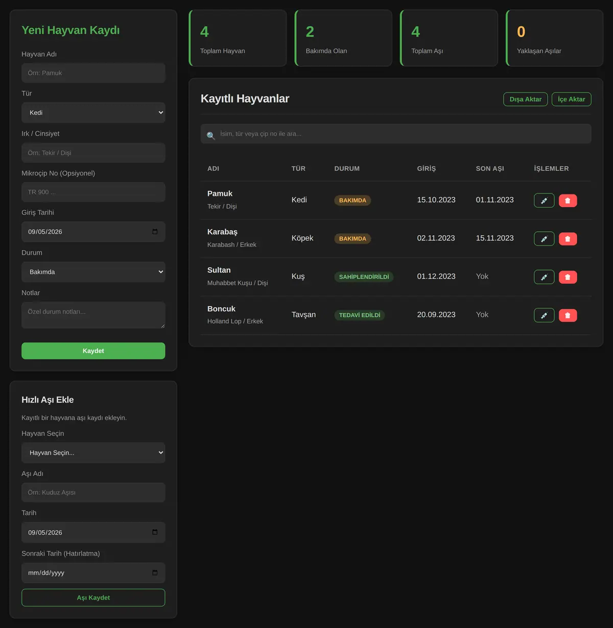
Task: Click the GİRİŞ column header
Action: pyautogui.click(x=427, y=168)
